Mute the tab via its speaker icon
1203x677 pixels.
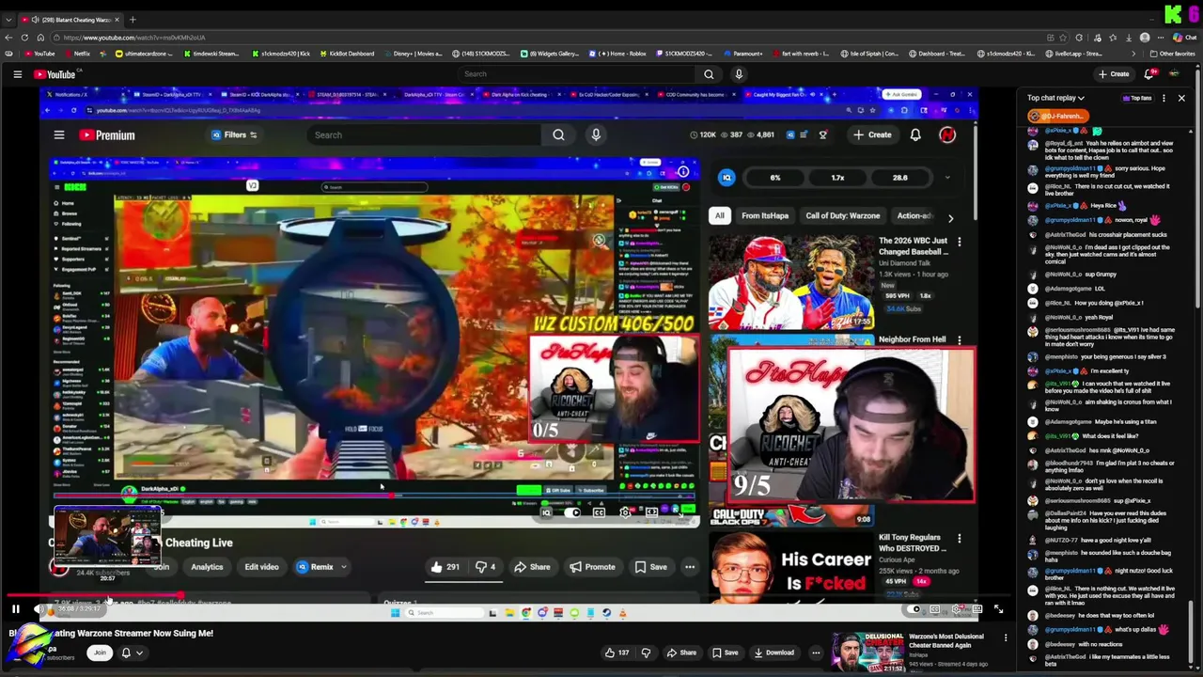[x=35, y=20]
